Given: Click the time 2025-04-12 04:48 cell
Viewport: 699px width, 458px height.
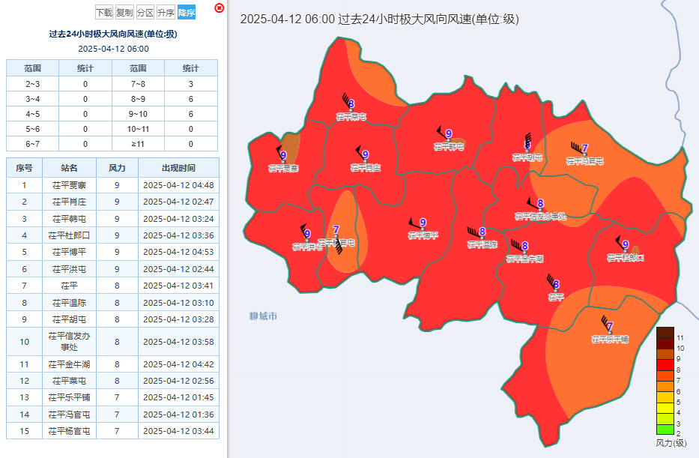Looking at the screenshot, I should [x=179, y=185].
